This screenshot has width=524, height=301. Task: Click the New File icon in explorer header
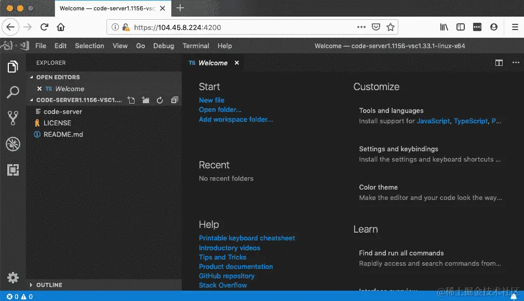click(x=131, y=100)
